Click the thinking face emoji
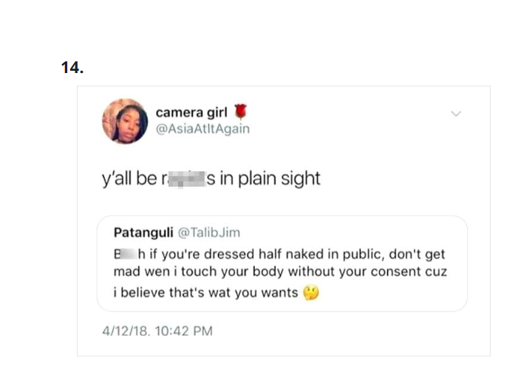This screenshot has height=383, width=532. click(311, 293)
